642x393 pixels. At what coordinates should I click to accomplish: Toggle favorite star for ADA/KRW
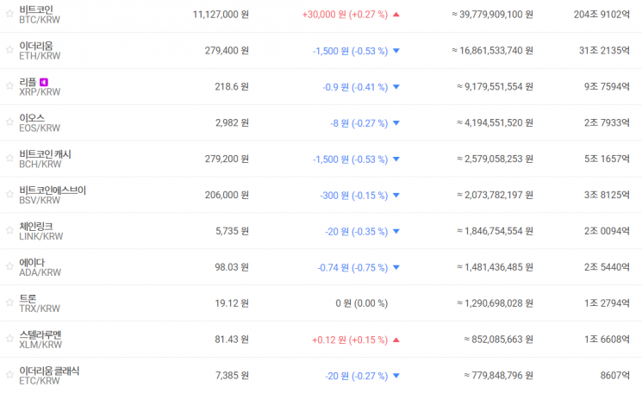[x=9, y=266]
